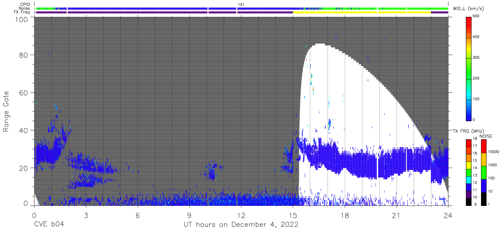Image resolution: width=504 pixels, height=233 pixels.
Task: Click the CPID label at top left
Action: 25,5
